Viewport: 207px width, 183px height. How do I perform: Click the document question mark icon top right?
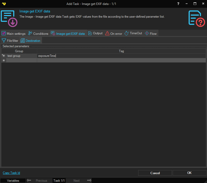pos(197,18)
